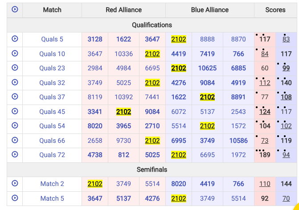Play Semifinals Match 5 video
This screenshot has width=299, height=210.
pyautogui.click(x=15, y=198)
